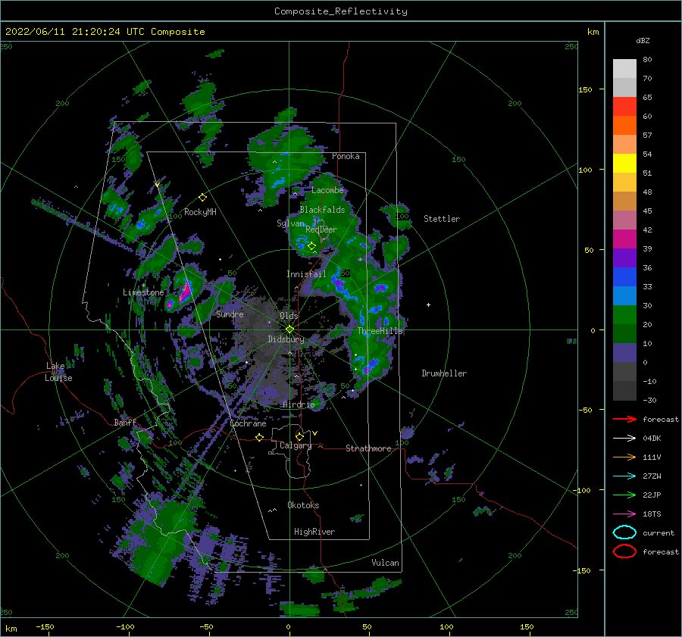Select the Lacombe town label
Screen dimensions: 682x637
pos(327,190)
